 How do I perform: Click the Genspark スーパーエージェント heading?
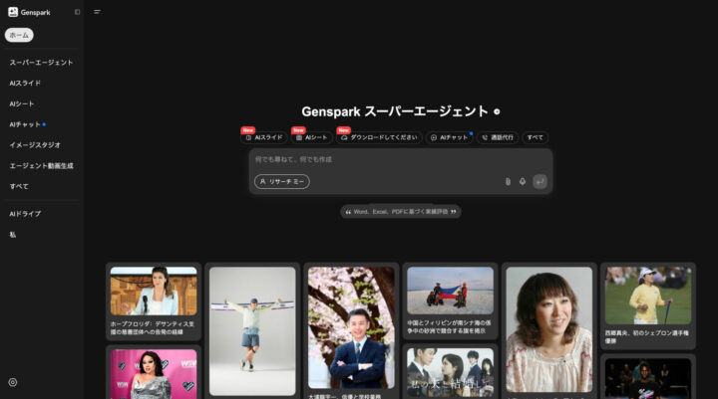(x=395, y=111)
